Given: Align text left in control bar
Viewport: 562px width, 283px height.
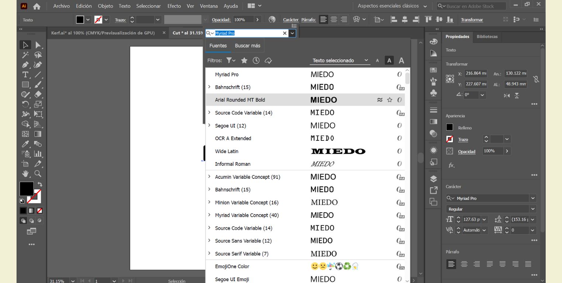Looking at the screenshot, I should click(x=323, y=20).
